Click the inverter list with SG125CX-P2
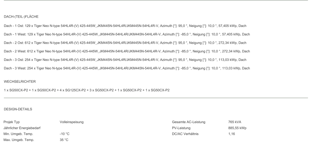The width and height of the screenshot is (311, 148). [x=87, y=90]
